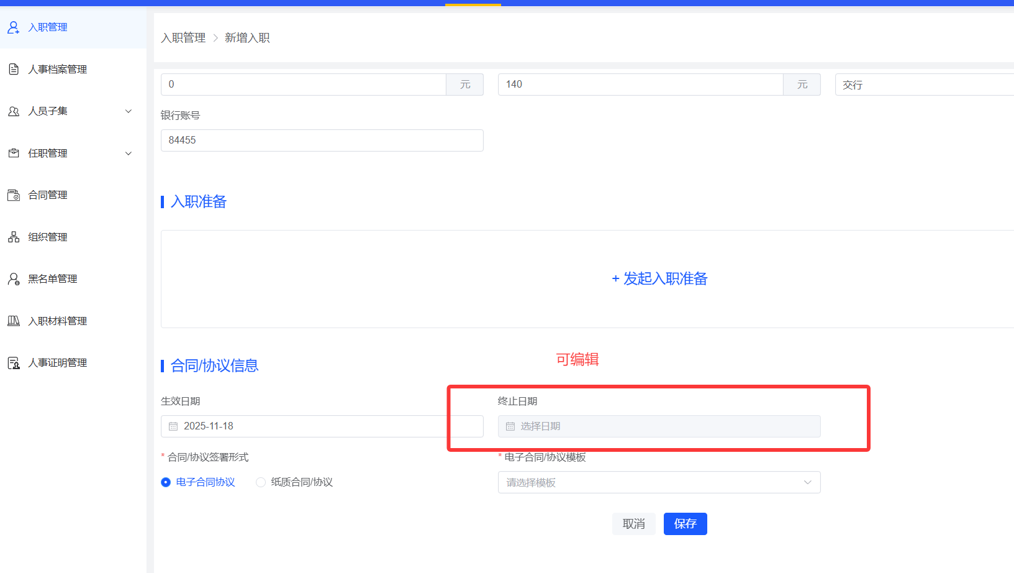
Task: Select the 电子合同协议 radio button
Action: pyautogui.click(x=166, y=482)
